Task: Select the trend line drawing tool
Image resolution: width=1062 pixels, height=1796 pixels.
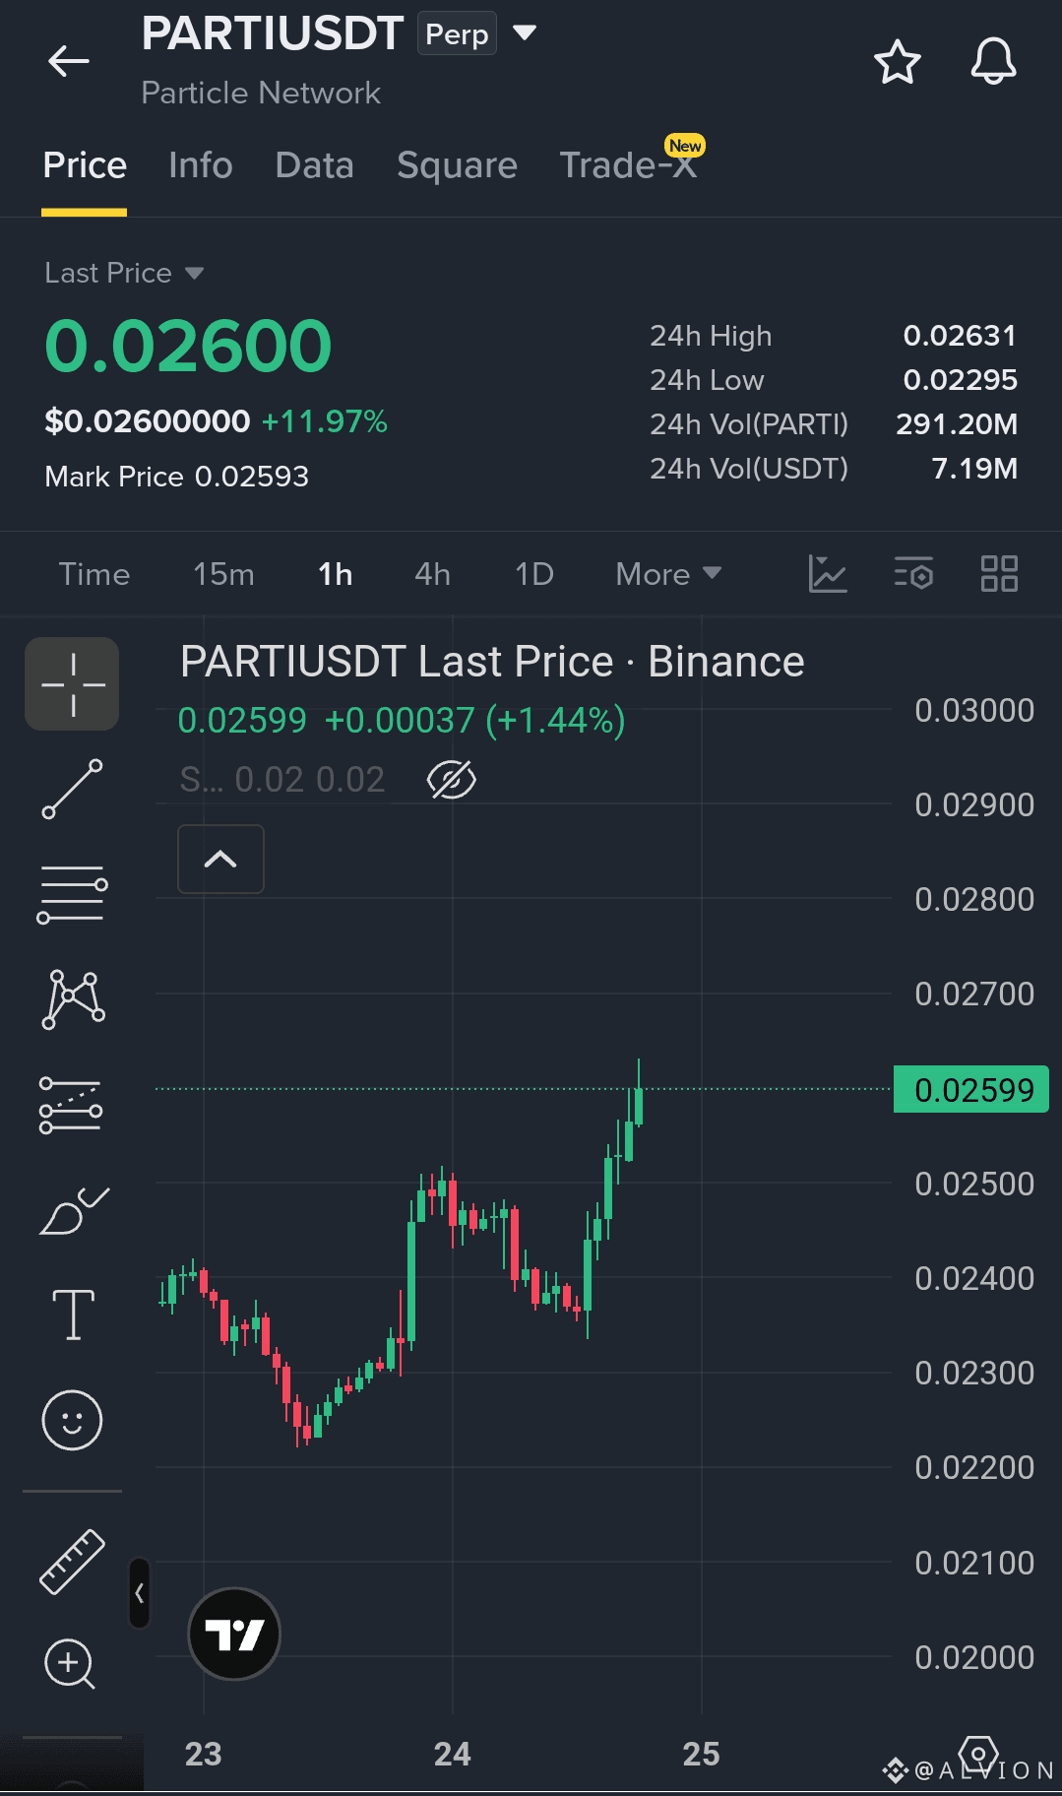Action: (72, 789)
